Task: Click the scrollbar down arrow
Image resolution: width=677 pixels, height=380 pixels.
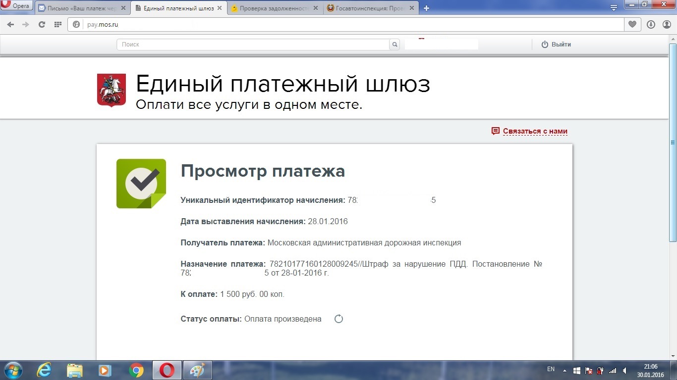Action: [x=673, y=356]
